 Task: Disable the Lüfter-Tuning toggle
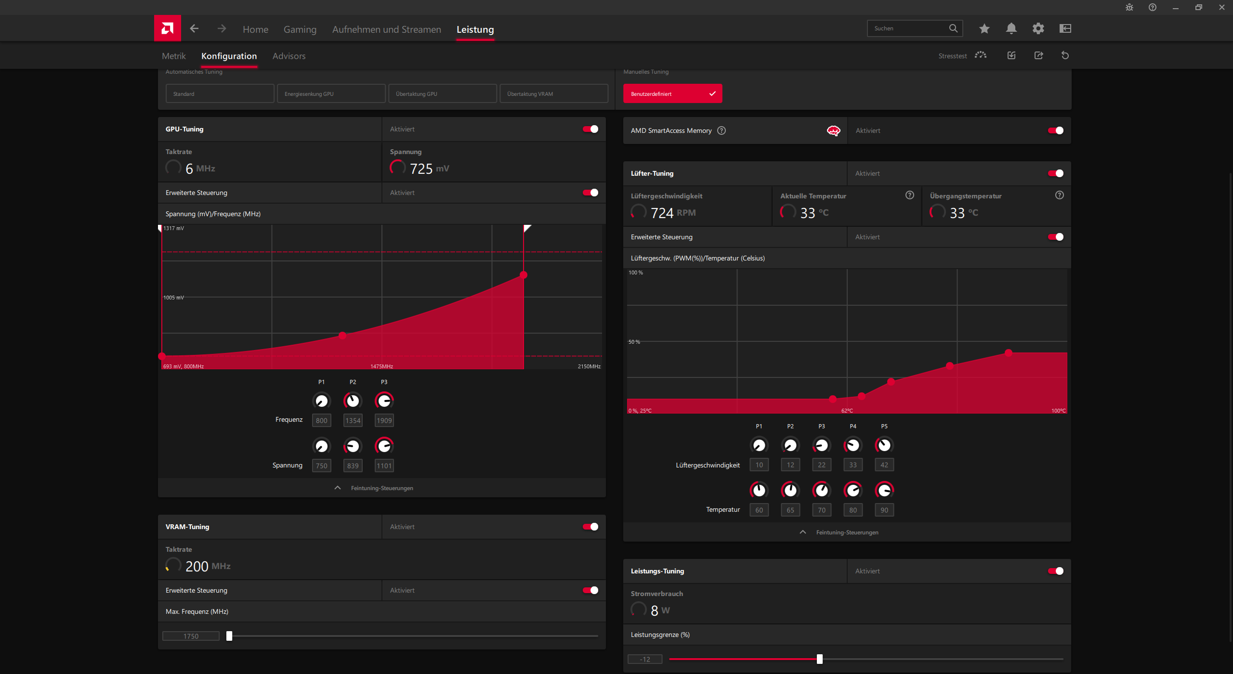point(1055,173)
